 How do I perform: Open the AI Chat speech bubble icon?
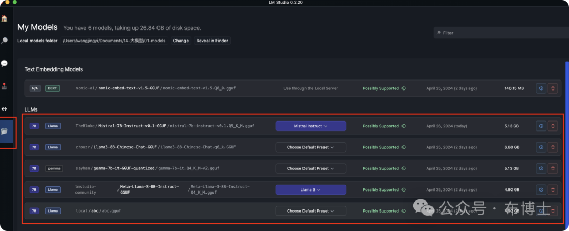(4, 64)
